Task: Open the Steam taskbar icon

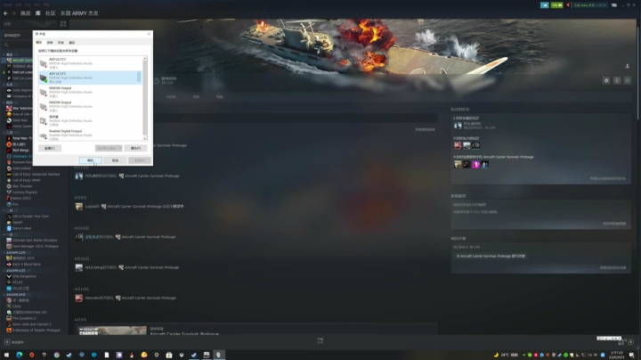Action: [194, 355]
